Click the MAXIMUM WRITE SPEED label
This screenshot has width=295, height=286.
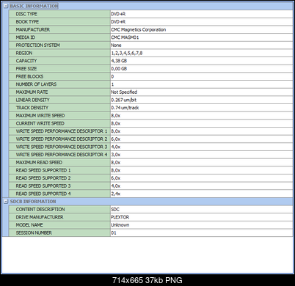tap(40, 116)
